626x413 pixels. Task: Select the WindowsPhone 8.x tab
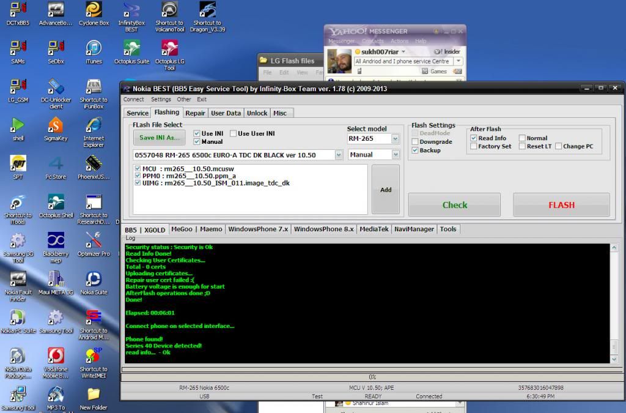(x=324, y=229)
